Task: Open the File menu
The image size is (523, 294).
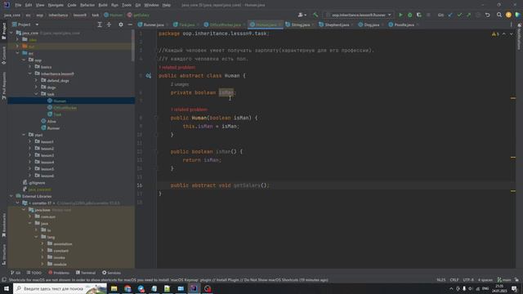Action: [18, 5]
